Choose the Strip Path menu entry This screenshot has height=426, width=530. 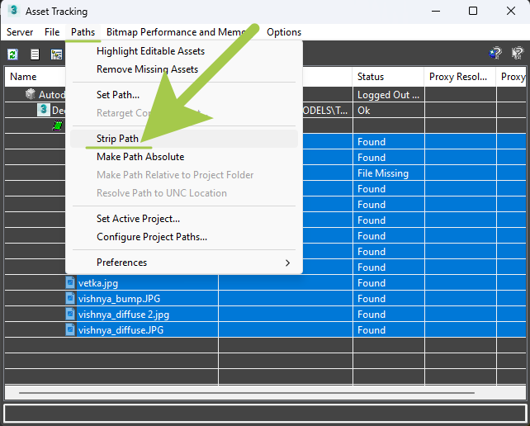[x=184, y=139]
